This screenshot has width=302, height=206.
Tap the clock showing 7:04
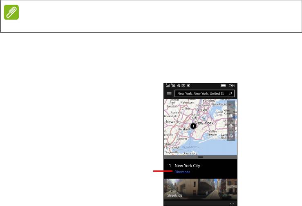pos(232,86)
